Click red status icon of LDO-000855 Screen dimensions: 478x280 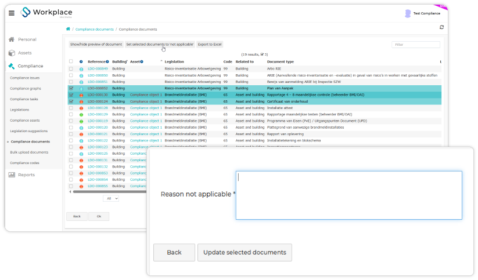pyautogui.click(x=81, y=186)
